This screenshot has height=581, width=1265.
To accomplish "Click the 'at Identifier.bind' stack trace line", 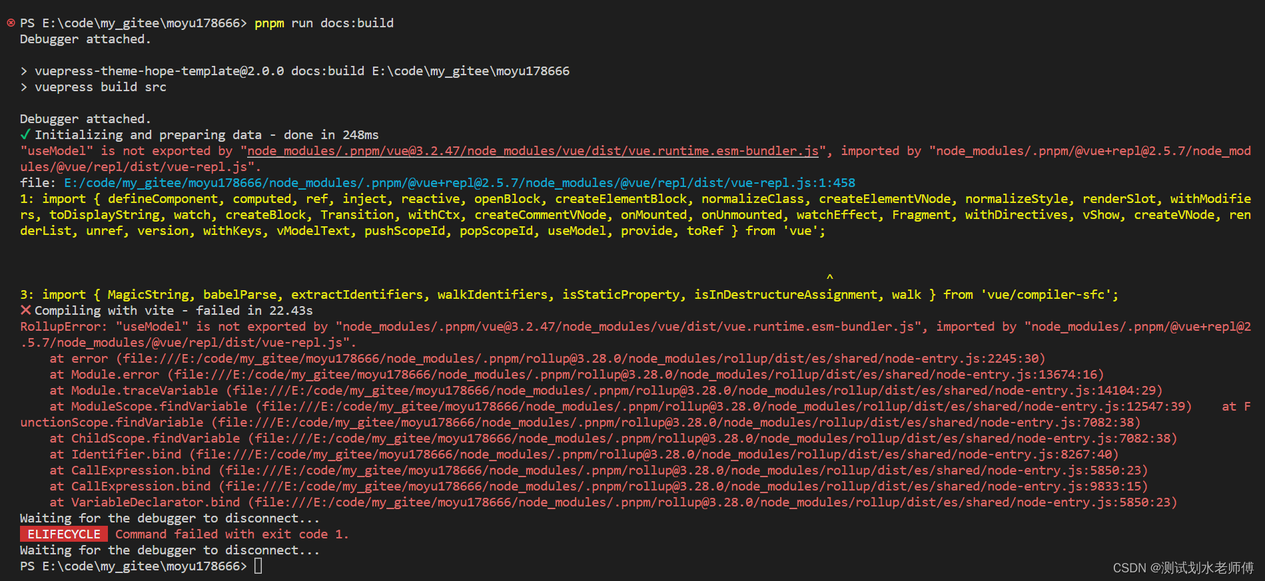I will click(584, 455).
